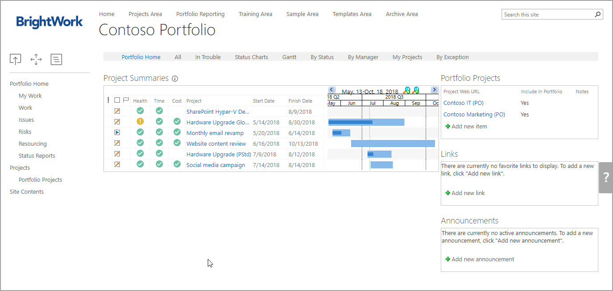Click the search magnifier icon

[598, 15]
